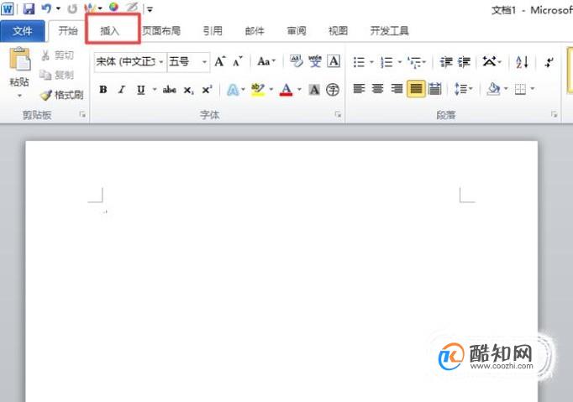Open the 文件 tab
573x402 pixels.
[x=23, y=31]
